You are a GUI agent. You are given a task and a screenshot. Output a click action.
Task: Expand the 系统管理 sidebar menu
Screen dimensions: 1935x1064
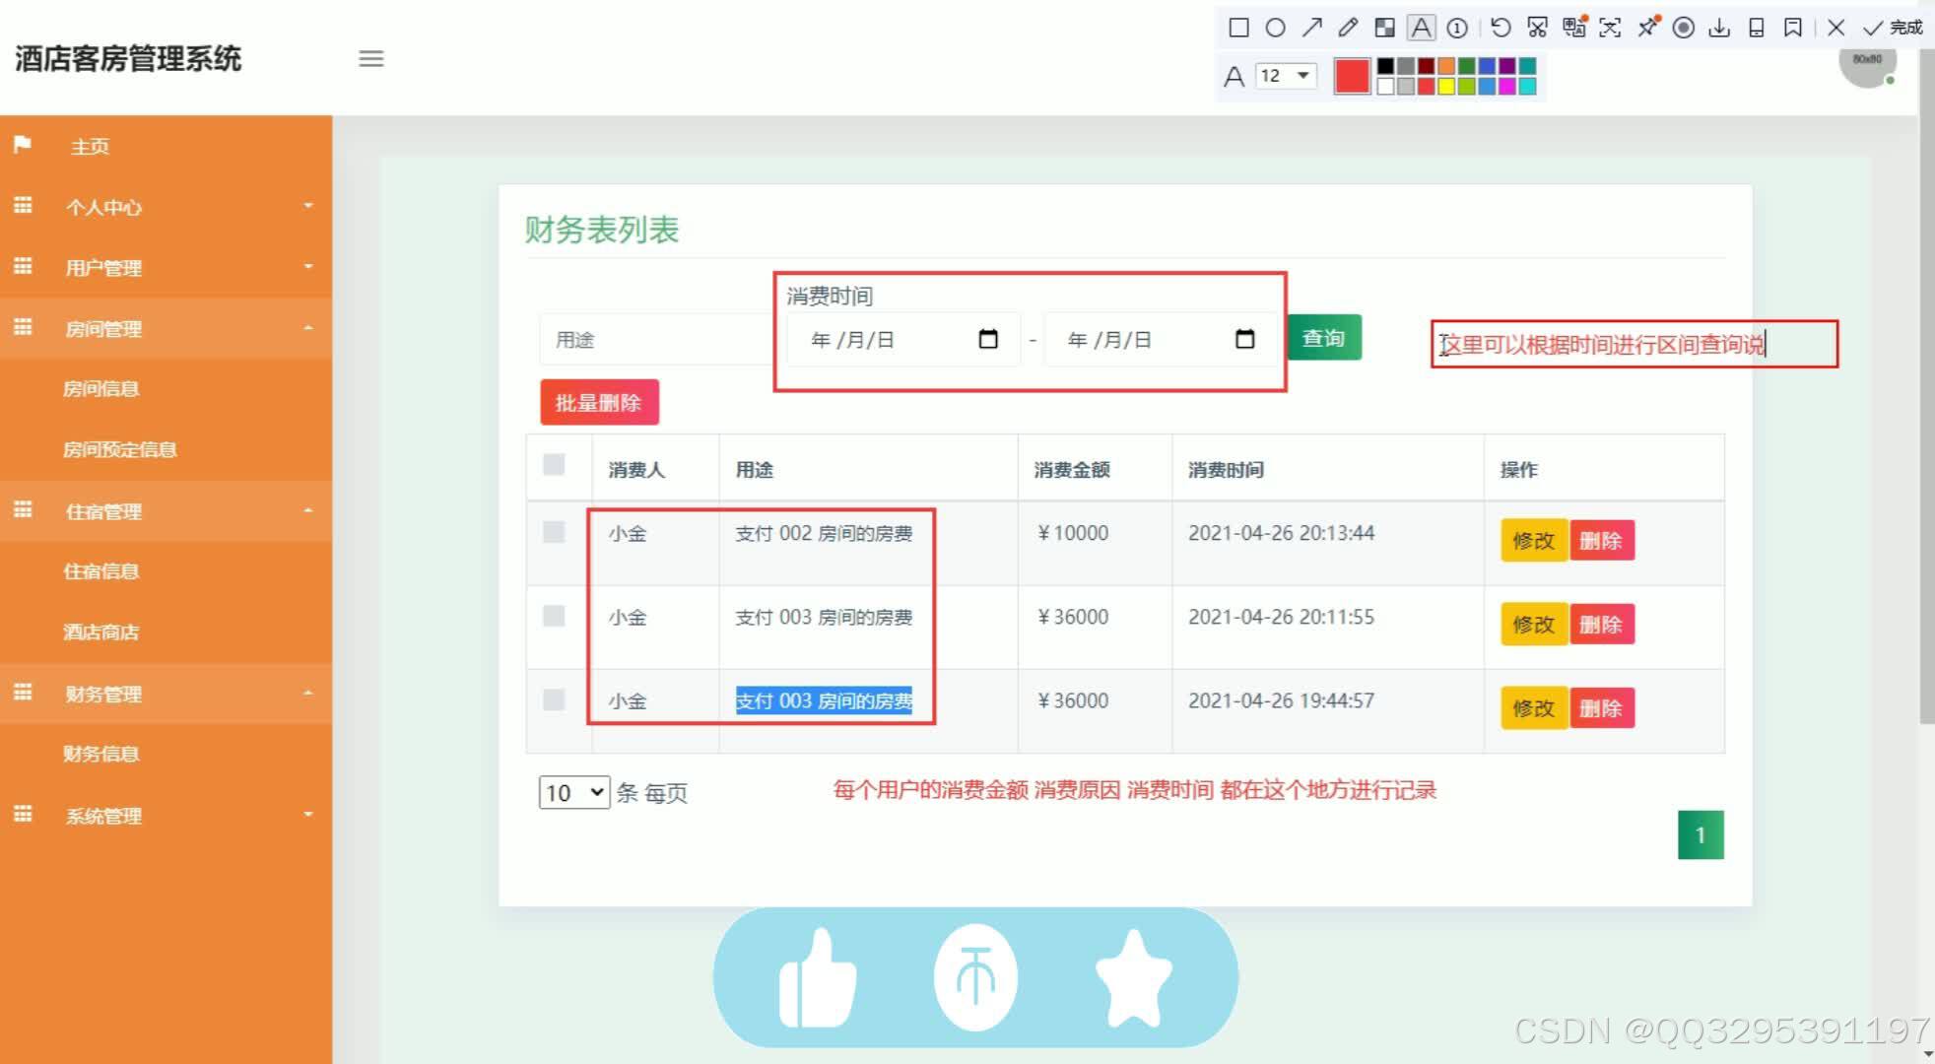pyautogui.click(x=166, y=816)
